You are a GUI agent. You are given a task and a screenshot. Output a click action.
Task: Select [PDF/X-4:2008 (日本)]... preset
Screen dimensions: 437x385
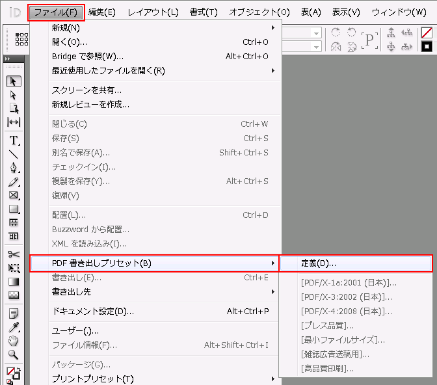356,311
